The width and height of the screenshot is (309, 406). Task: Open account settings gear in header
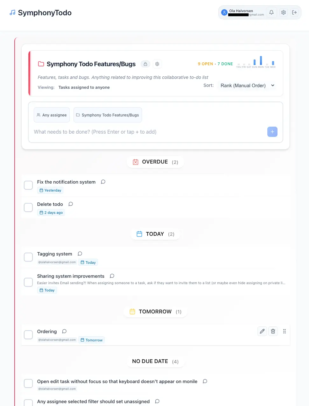click(283, 12)
